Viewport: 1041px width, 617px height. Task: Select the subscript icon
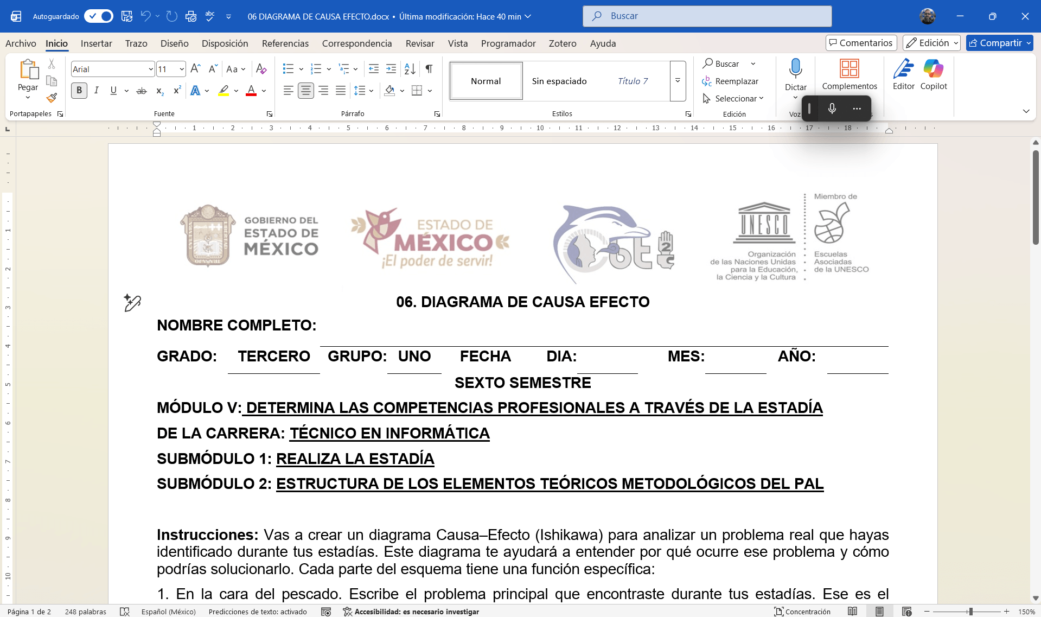(x=159, y=91)
